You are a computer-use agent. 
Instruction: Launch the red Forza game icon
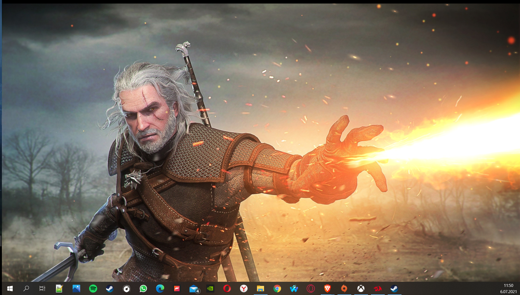pyautogui.click(x=177, y=289)
